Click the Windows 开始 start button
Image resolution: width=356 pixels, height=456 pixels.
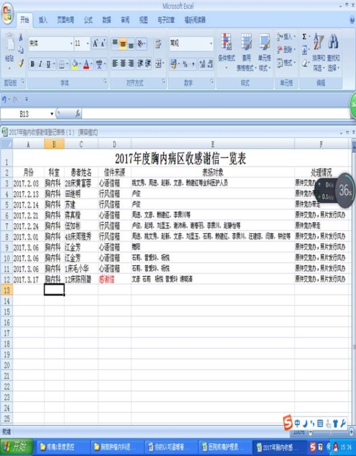(17, 446)
